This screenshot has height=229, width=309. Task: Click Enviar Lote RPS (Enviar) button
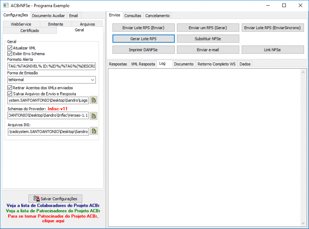tap(143, 28)
